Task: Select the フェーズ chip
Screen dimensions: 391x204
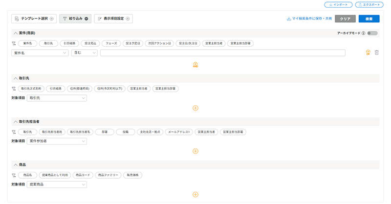Action: point(111,43)
